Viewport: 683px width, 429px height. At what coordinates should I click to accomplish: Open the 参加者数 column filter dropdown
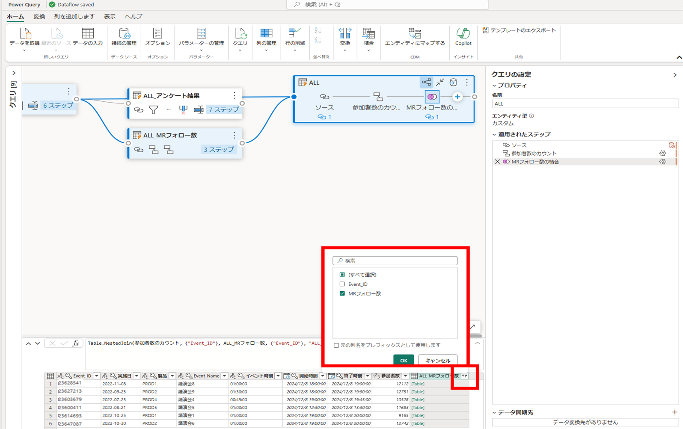(x=405, y=376)
